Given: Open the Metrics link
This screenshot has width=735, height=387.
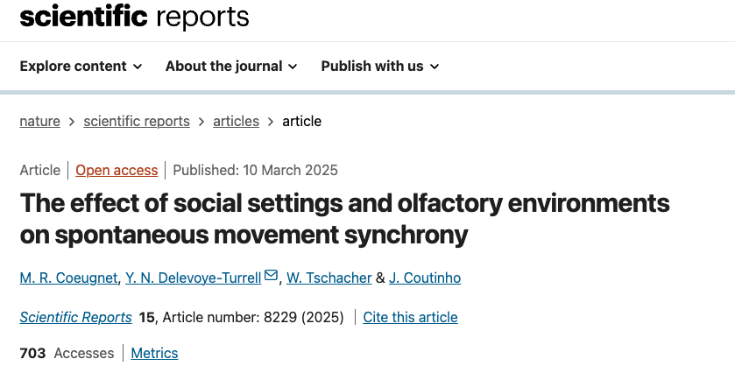Looking at the screenshot, I should point(154,353).
